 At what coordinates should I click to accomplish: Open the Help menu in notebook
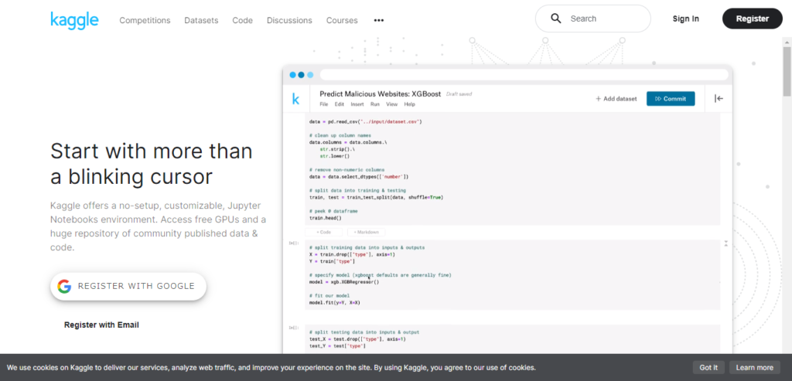tap(410, 104)
